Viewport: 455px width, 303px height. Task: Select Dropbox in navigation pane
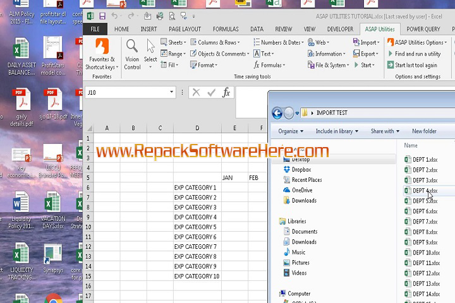pos(298,170)
